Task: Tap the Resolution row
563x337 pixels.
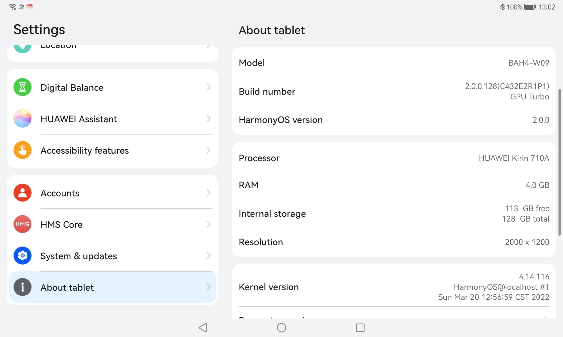Action: 394,242
